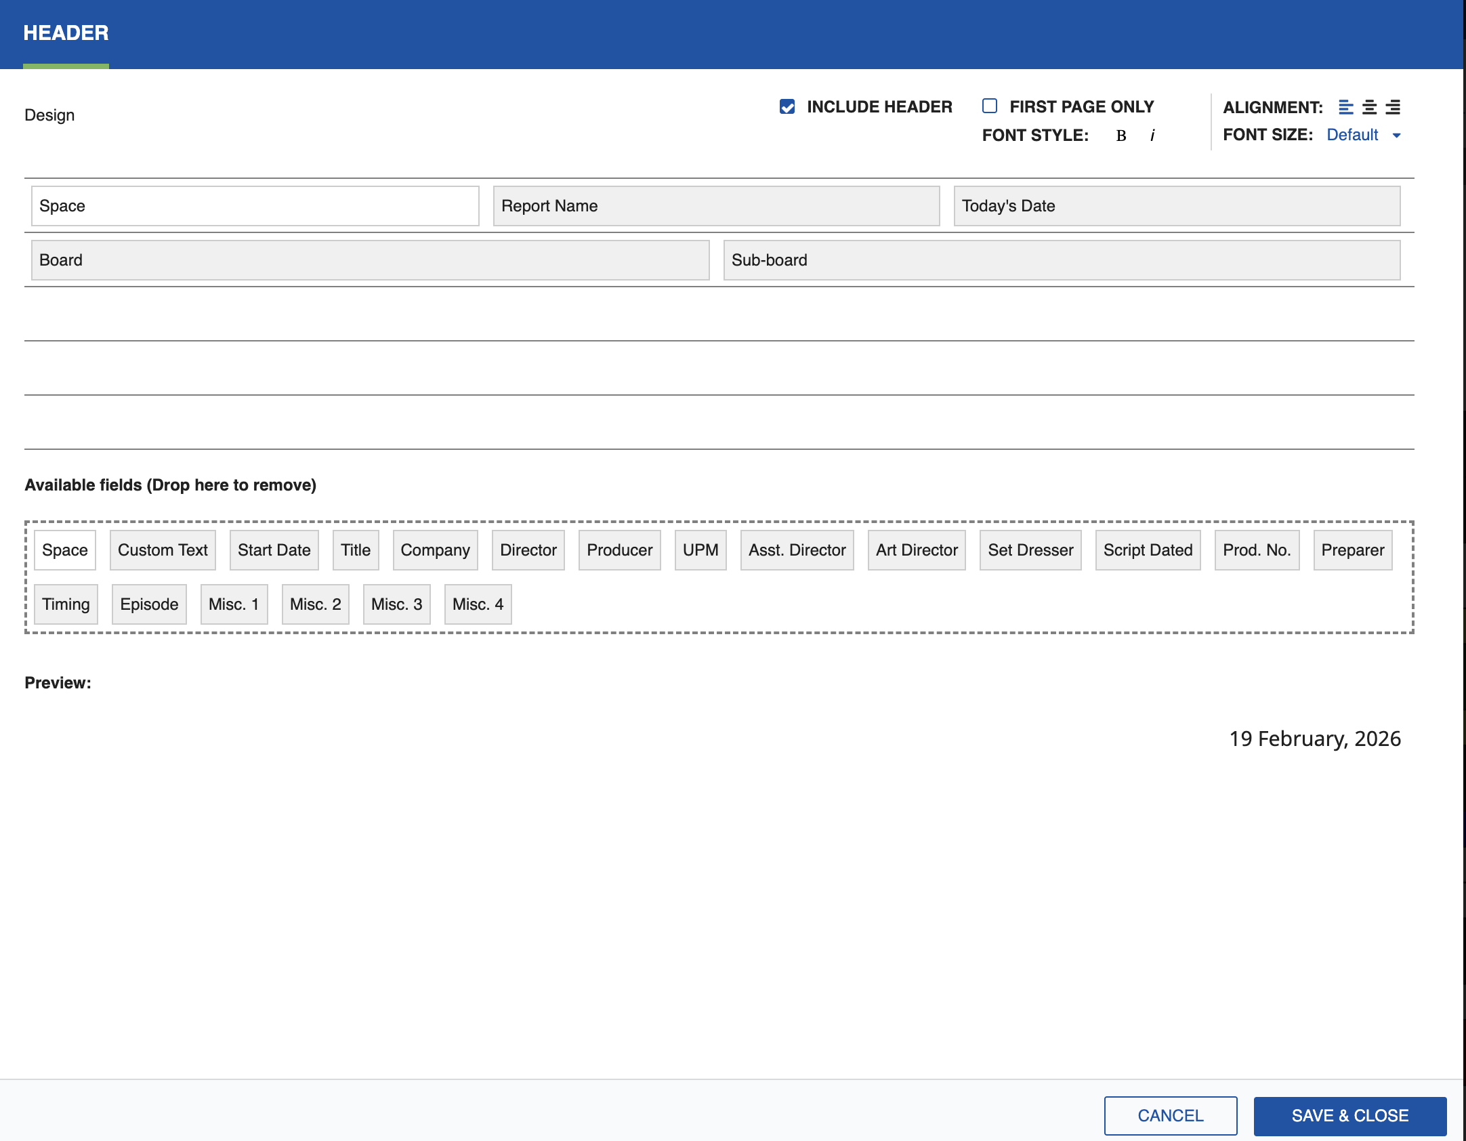The height and width of the screenshot is (1141, 1466).
Task: Click the Misc. 4 field
Action: point(478,604)
